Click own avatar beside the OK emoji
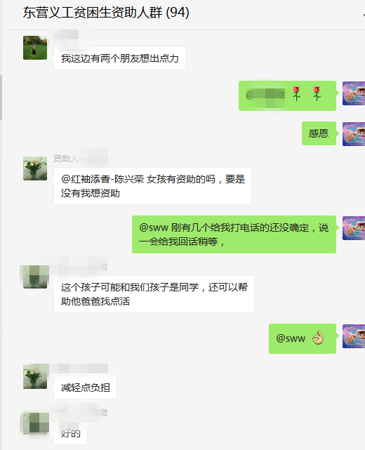Screen dimensions: 365x450 [x=354, y=336]
